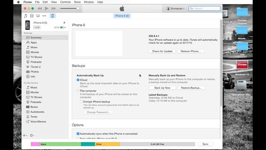Click the vertical scrollbar of the summary pane
The width and height of the screenshot is (266, 150).
221,63
